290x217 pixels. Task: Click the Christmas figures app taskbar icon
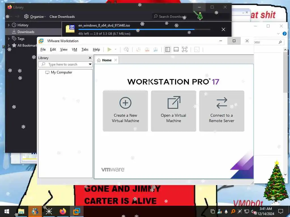pos(35,211)
